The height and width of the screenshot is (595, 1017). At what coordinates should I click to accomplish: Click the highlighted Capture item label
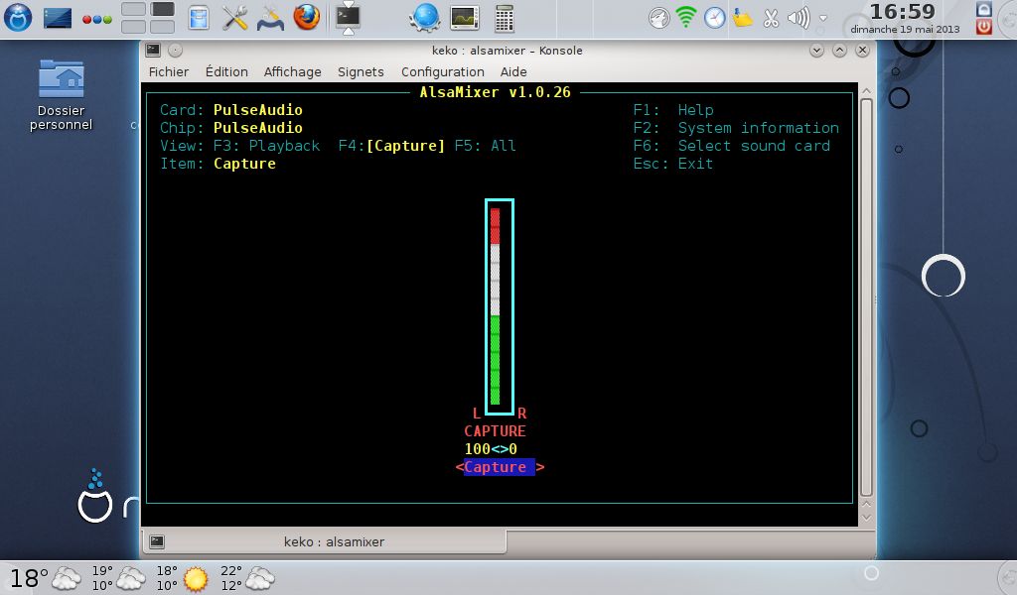[499, 467]
